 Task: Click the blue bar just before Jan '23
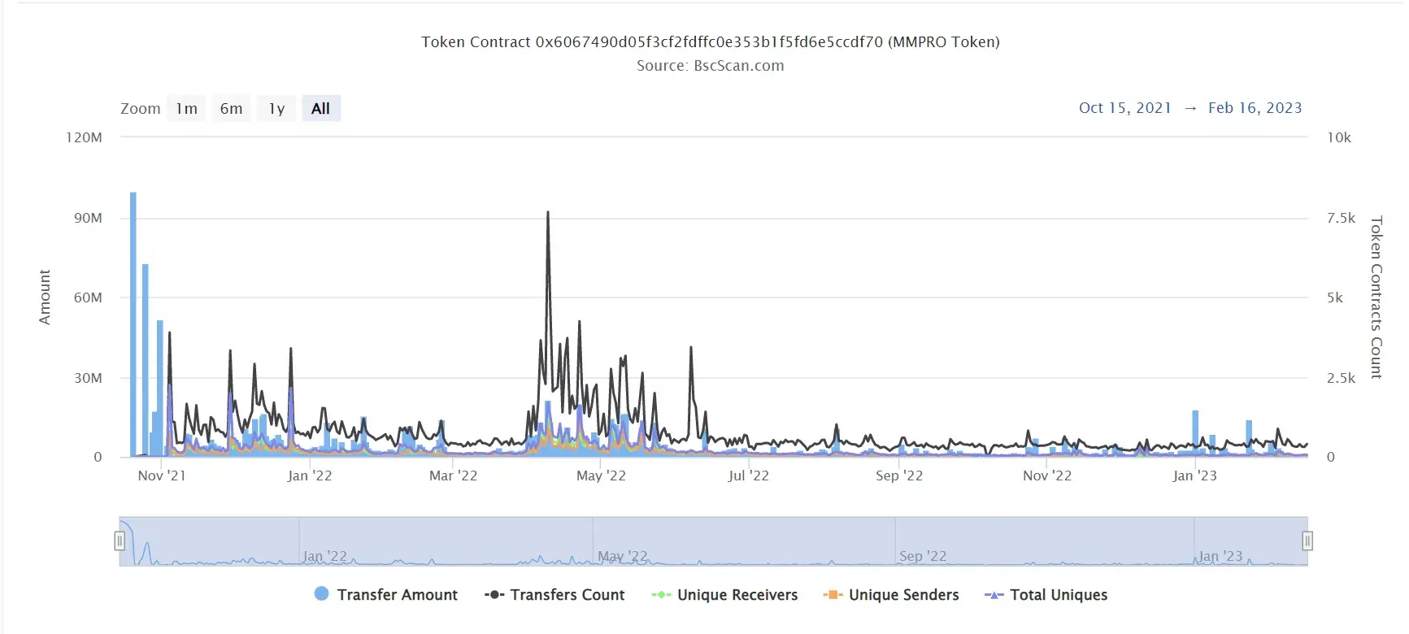click(x=1195, y=433)
